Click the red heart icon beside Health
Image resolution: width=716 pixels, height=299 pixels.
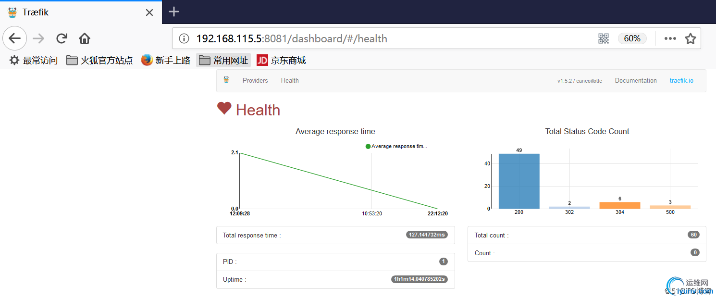click(x=224, y=109)
